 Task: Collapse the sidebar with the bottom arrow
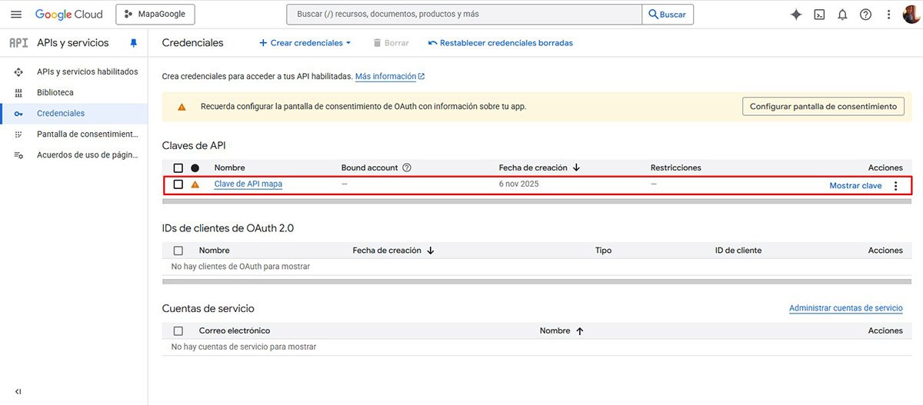point(18,391)
